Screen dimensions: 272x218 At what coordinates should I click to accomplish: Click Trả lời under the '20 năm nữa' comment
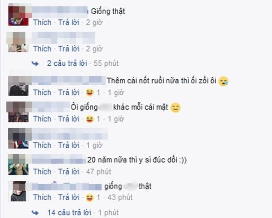[x=69, y=172]
